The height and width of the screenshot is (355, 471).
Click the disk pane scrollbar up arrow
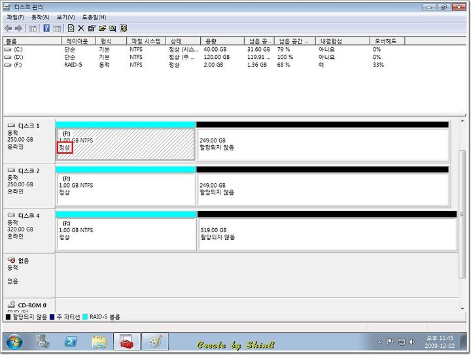pyautogui.click(x=462, y=121)
